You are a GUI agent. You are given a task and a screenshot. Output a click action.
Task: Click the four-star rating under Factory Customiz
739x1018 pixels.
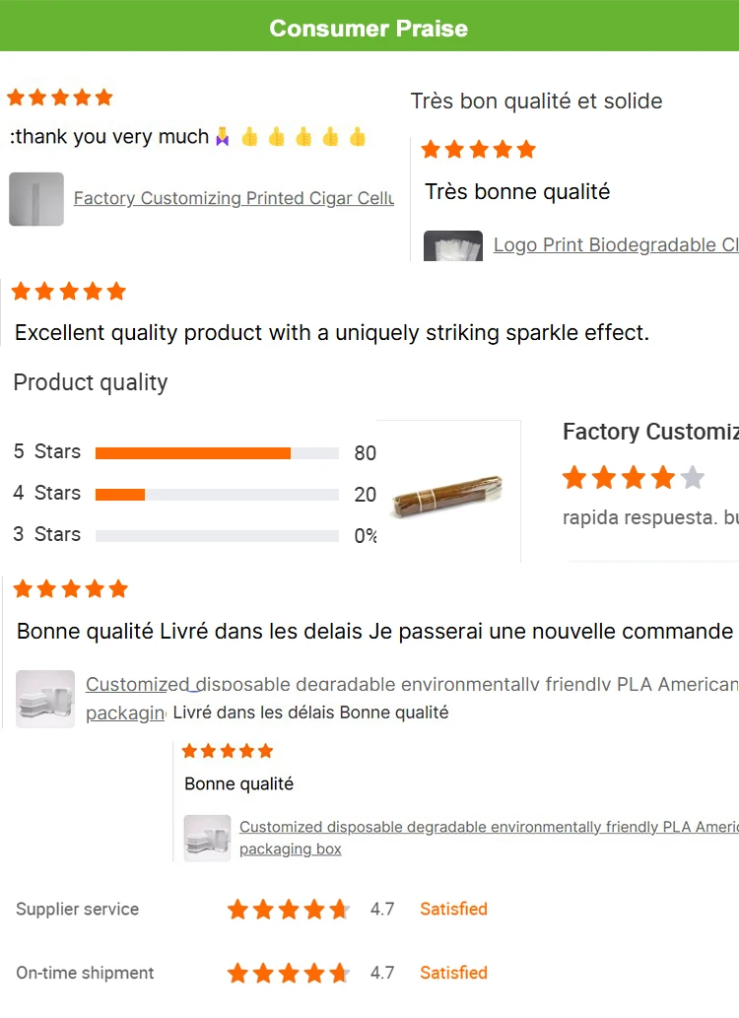click(633, 479)
